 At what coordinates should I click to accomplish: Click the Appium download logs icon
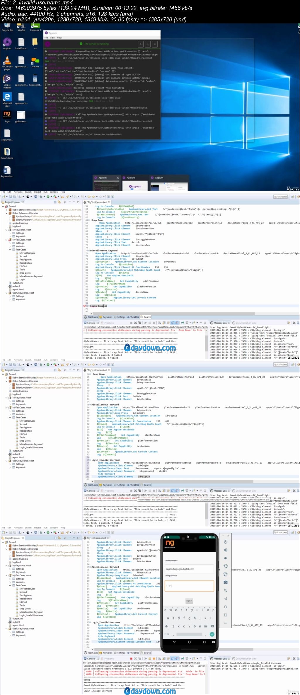(148, 44)
